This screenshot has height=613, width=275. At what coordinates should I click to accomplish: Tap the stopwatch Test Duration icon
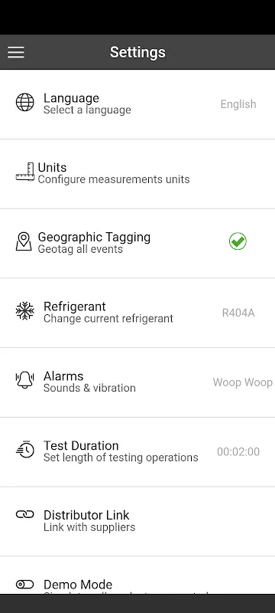tap(25, 450)
